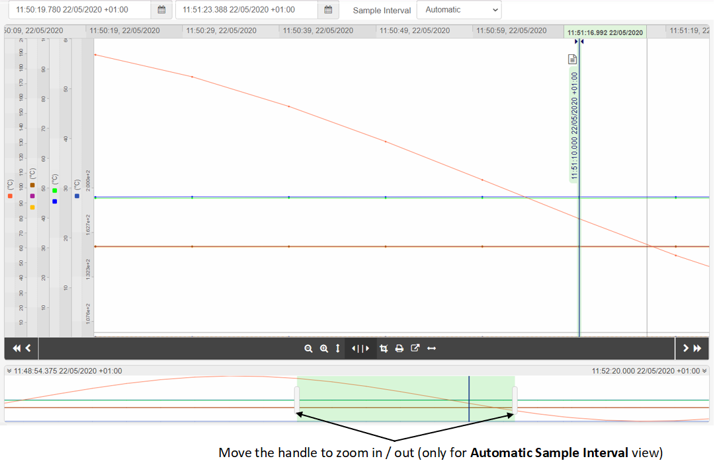Image resolution: width=715 pixels, height=469 pixels.
Task: Jump forward with double-right arrow button
Action: pyautogui.click(x=697, y=349)
